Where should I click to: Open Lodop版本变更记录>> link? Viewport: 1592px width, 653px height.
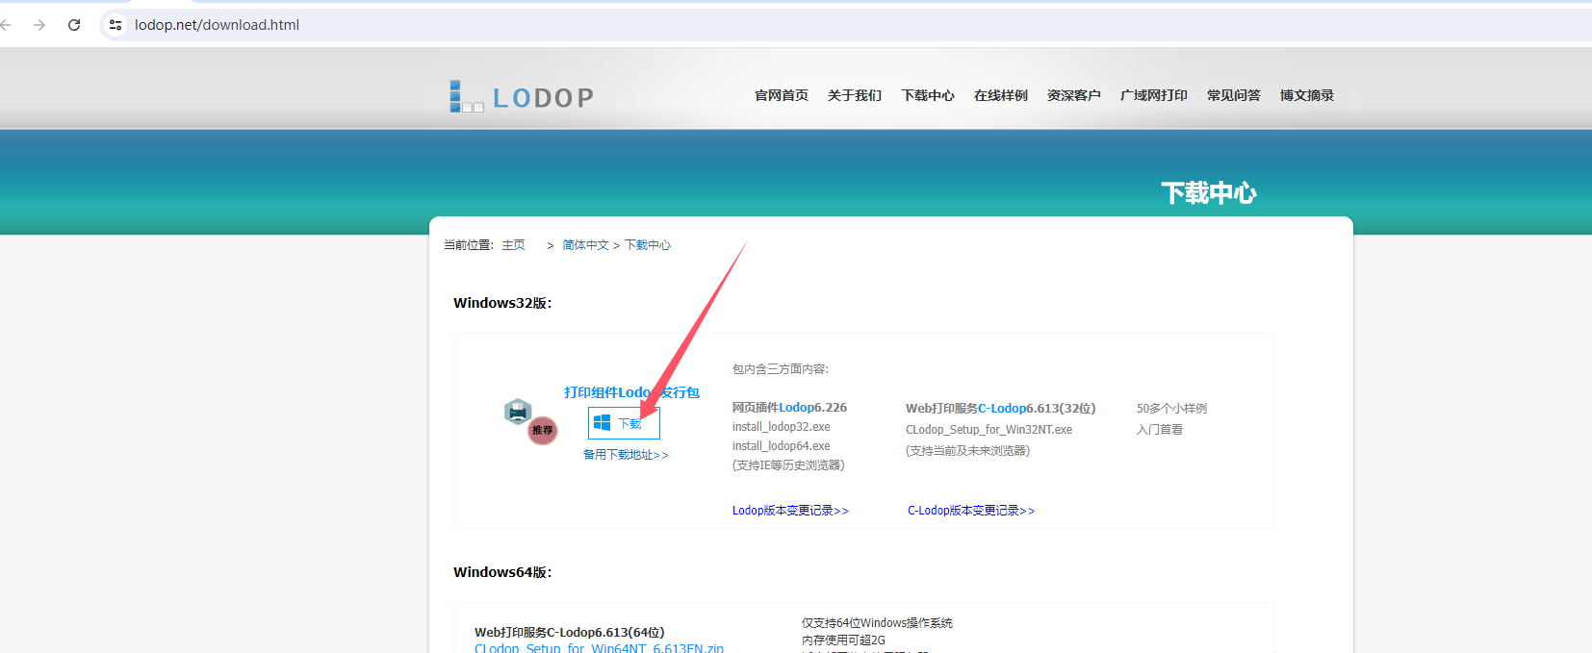790,511
